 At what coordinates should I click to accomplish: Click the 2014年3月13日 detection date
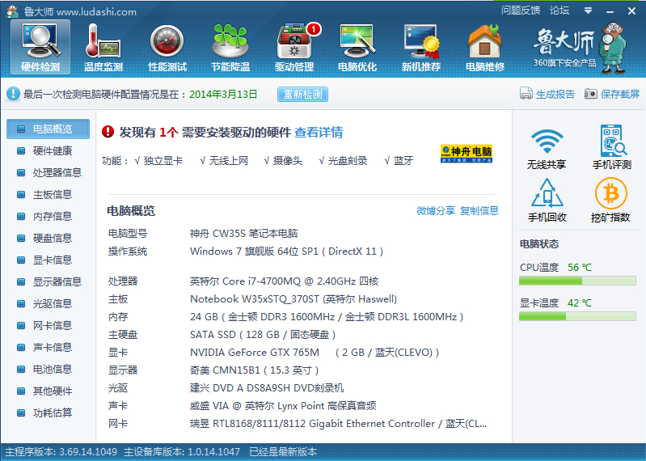click(x=223, y=95)
